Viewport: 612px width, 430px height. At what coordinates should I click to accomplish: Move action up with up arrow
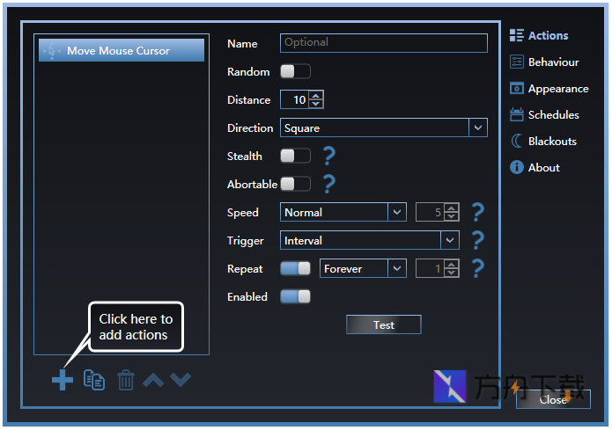[x=153, y=380]
